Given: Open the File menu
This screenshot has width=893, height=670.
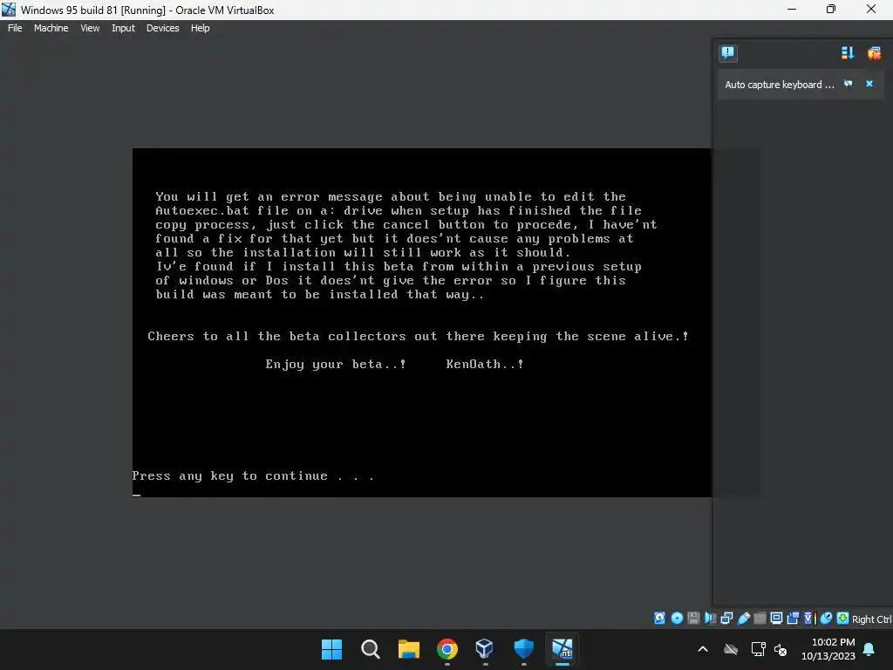Looking at the screenshot, I should coord(15,28).
